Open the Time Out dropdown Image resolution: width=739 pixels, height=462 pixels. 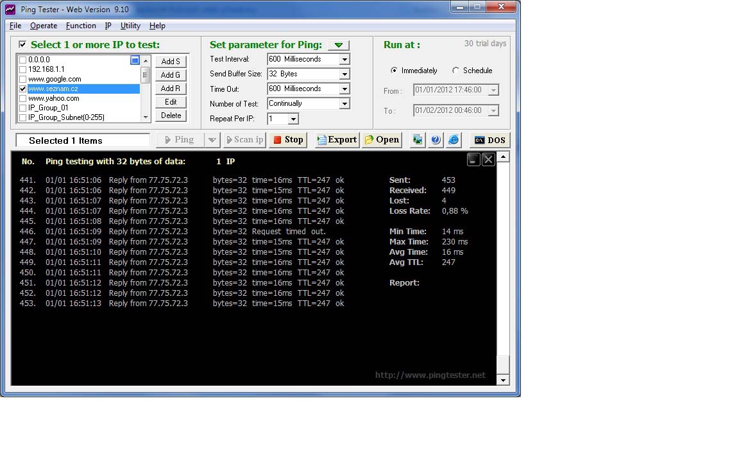point(344,89)
